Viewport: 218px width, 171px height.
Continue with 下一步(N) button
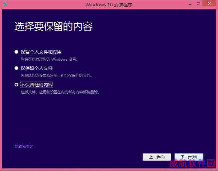point(189,157)
